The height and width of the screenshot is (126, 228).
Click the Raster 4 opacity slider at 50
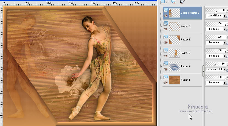tap(216, 64)
